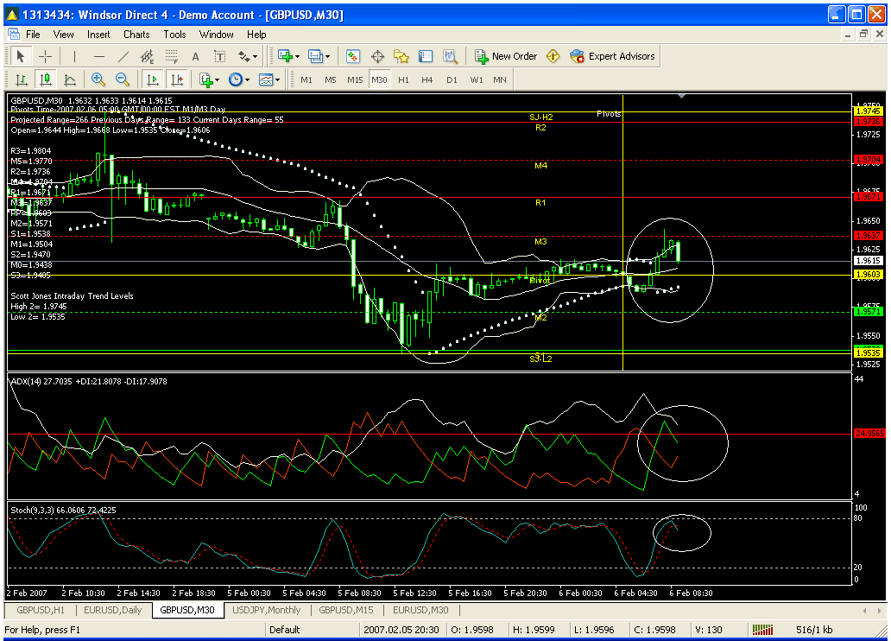This screenshot has width=891, height=641.
Task: Expand the Templates dropdown
Action: coord(269,79)
